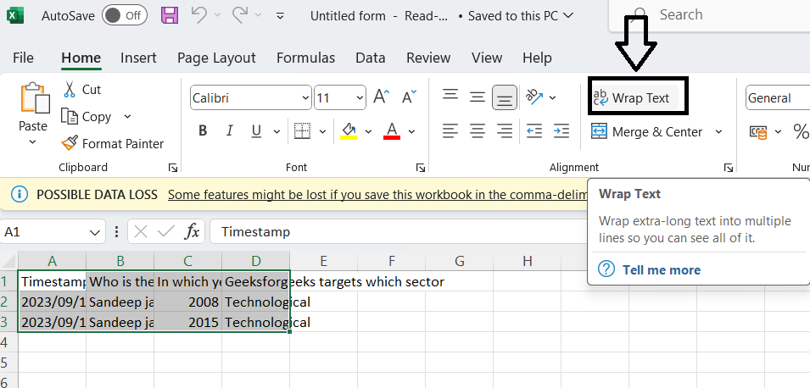810x388 pixels.
Task: Click the Cut scissors button
Action: 81,89
